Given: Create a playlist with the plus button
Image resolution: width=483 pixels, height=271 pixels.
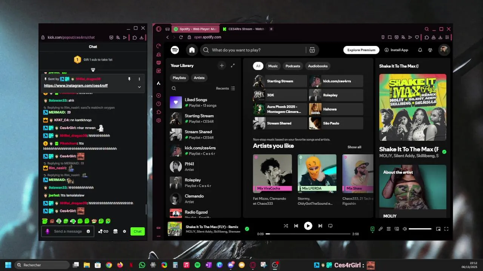Looking at the screenshot, I should (222, 65).
